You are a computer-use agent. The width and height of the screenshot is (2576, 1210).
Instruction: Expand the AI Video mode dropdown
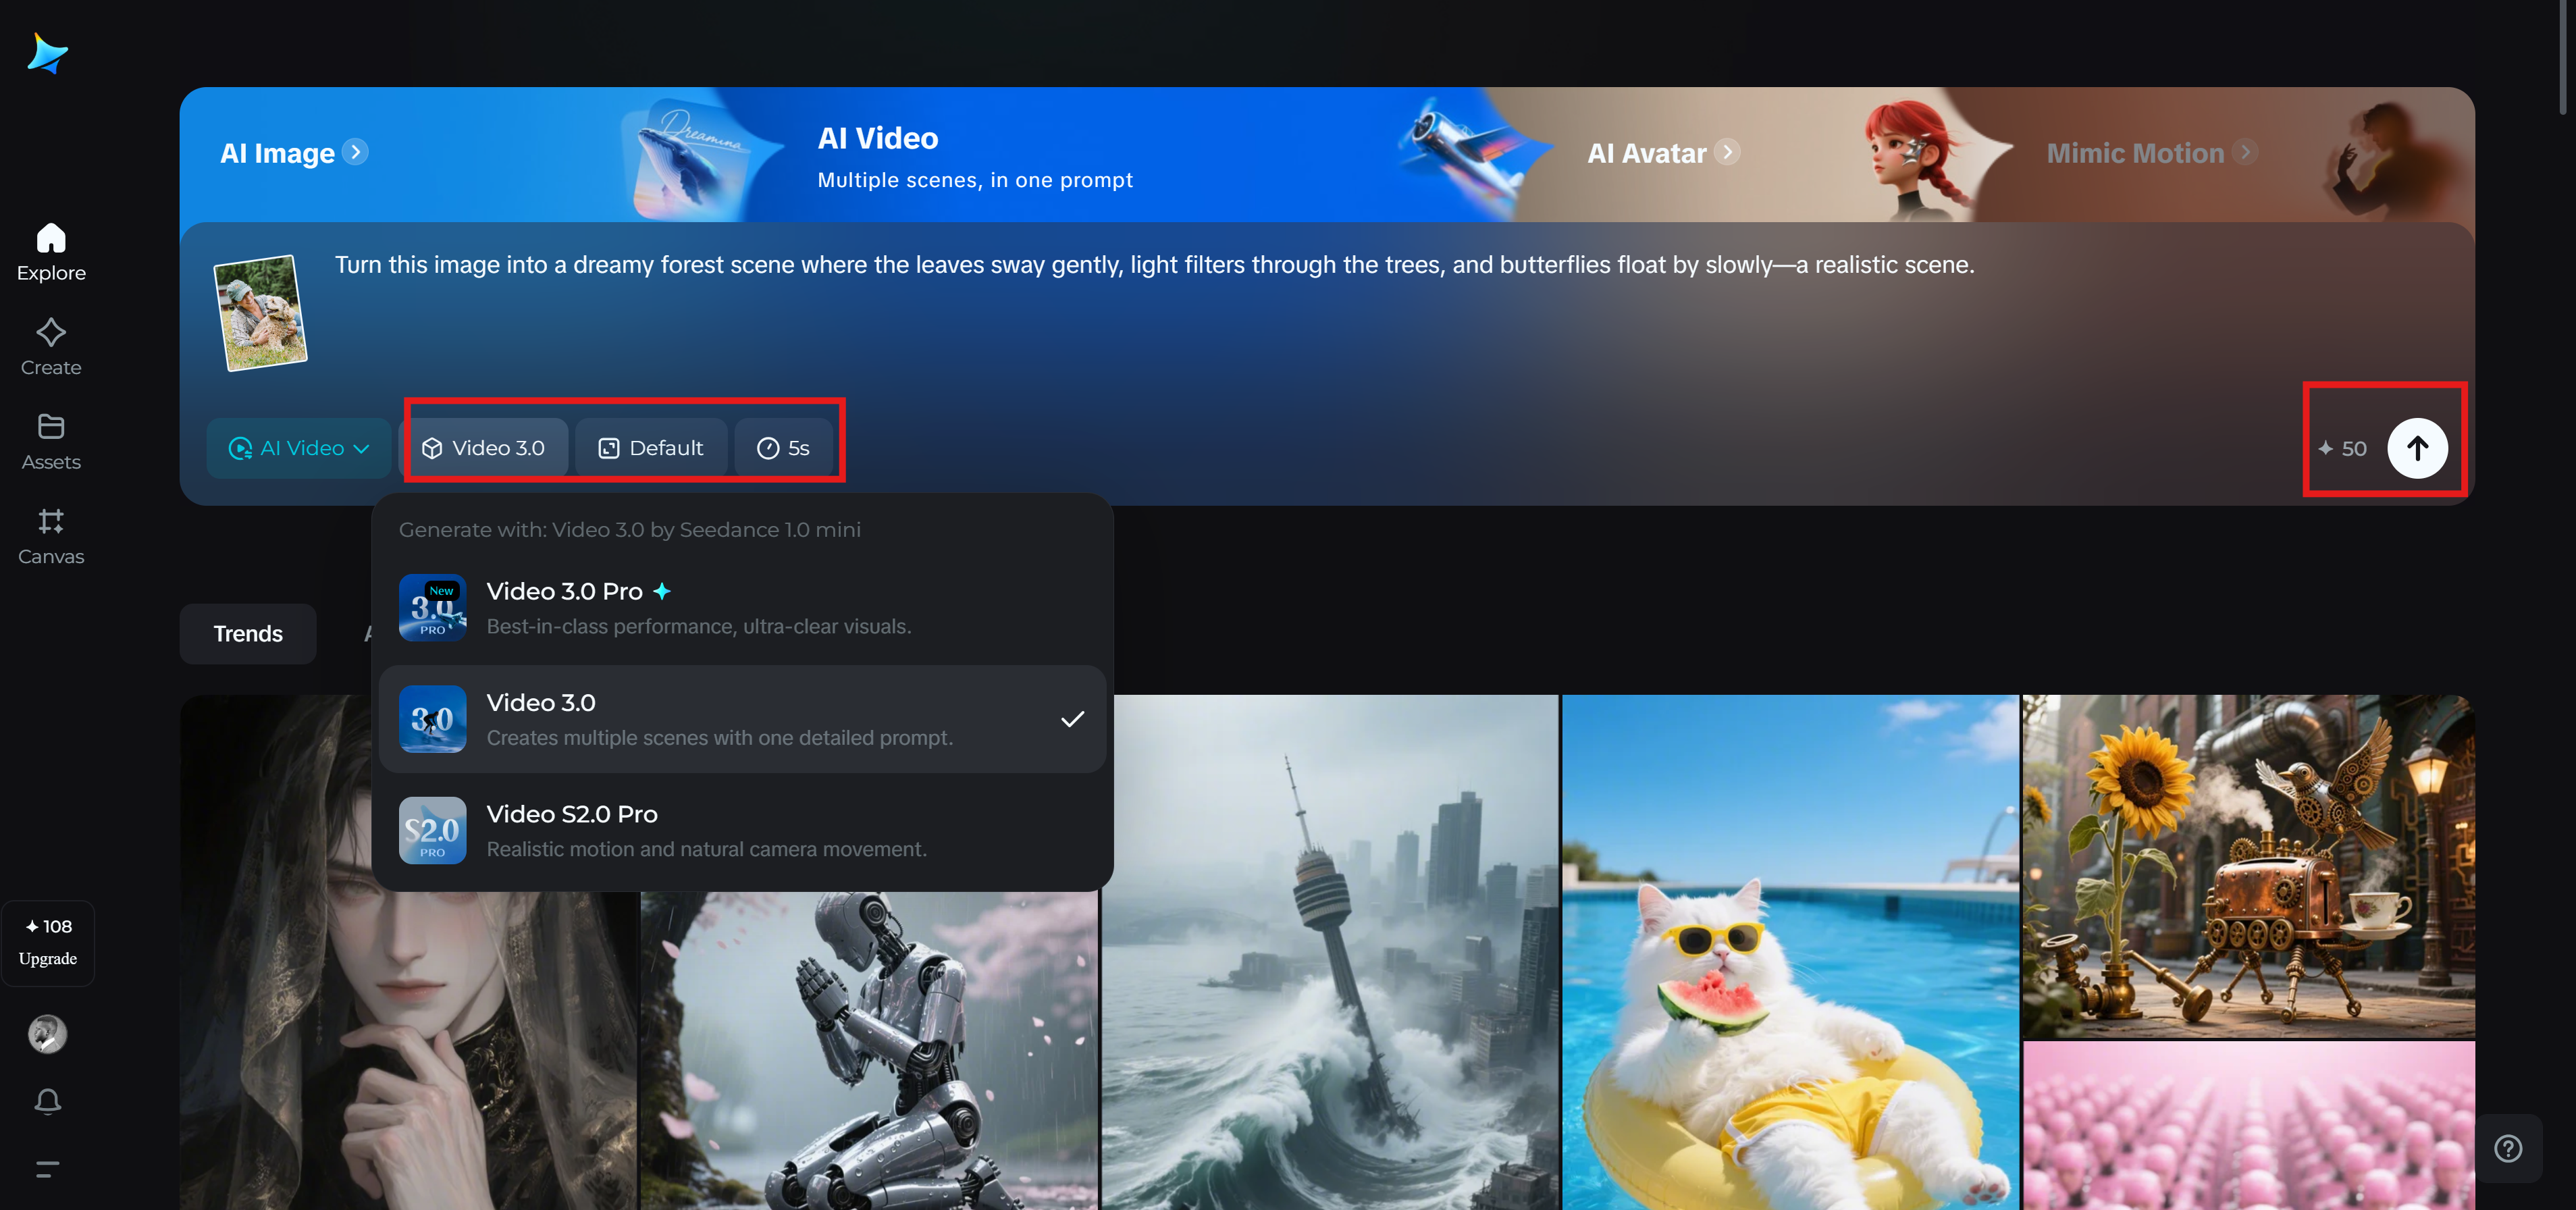(x=298, y=447)
